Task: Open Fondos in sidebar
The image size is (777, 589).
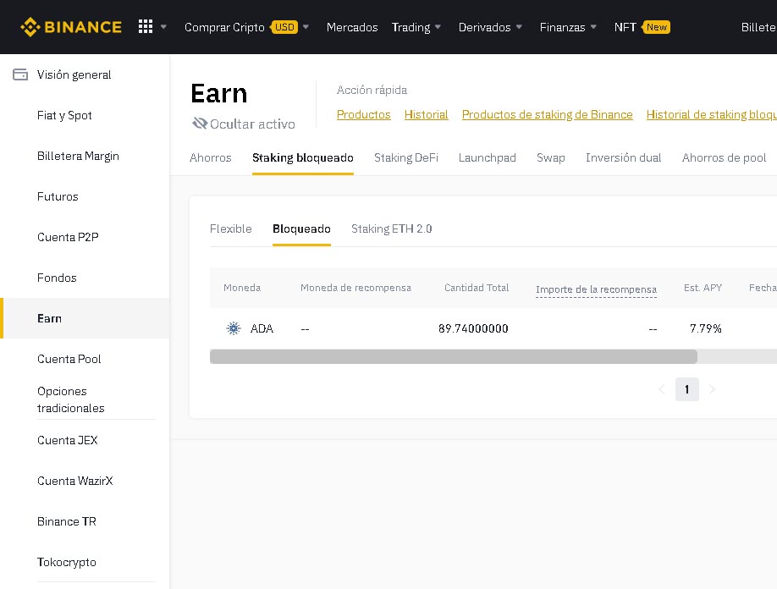Action: (x=57, y=278)
